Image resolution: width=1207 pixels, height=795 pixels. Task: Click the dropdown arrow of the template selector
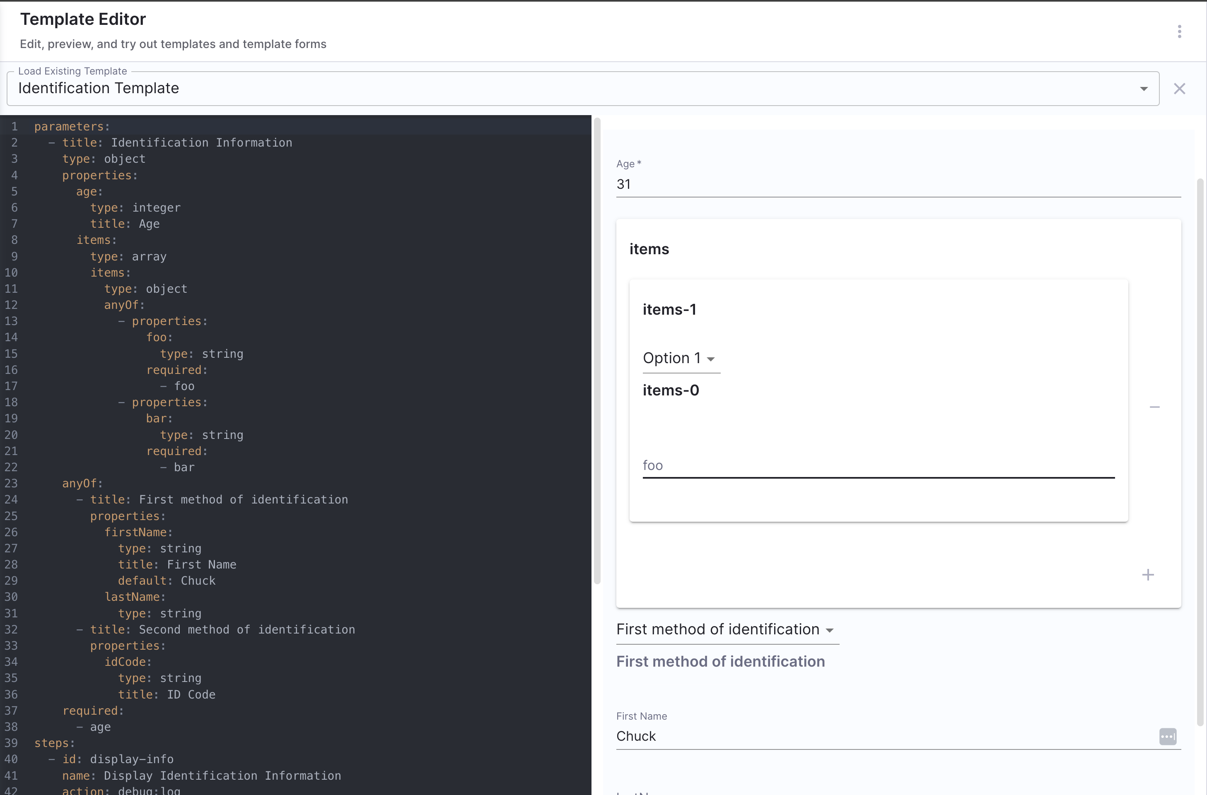tap(1144, 89)
